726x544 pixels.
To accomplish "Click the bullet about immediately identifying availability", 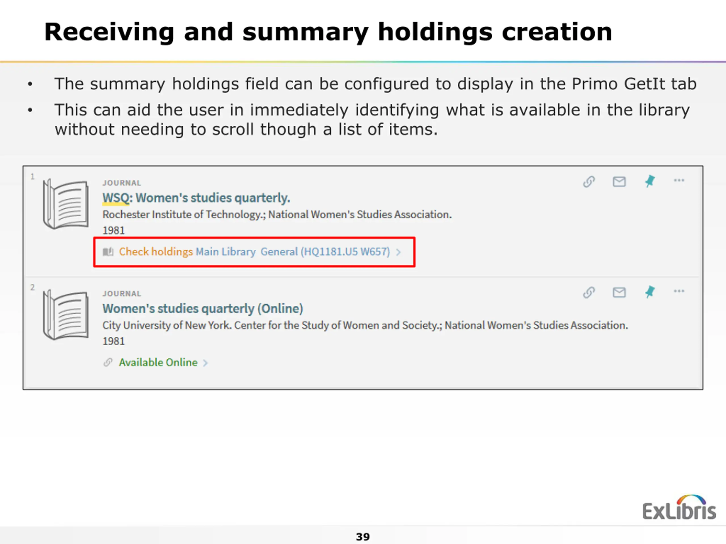I will [x=372, y=120].
